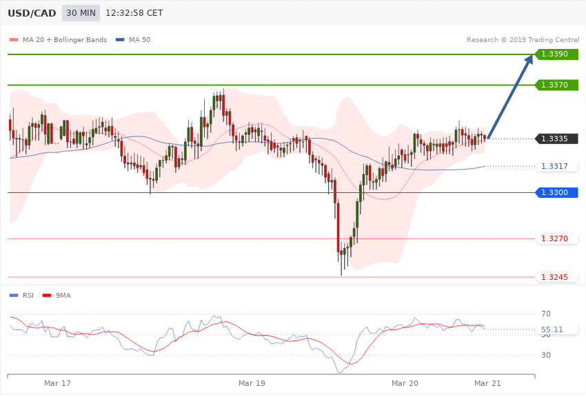Click the MA 50 legend label

click(x=139, y=39)
